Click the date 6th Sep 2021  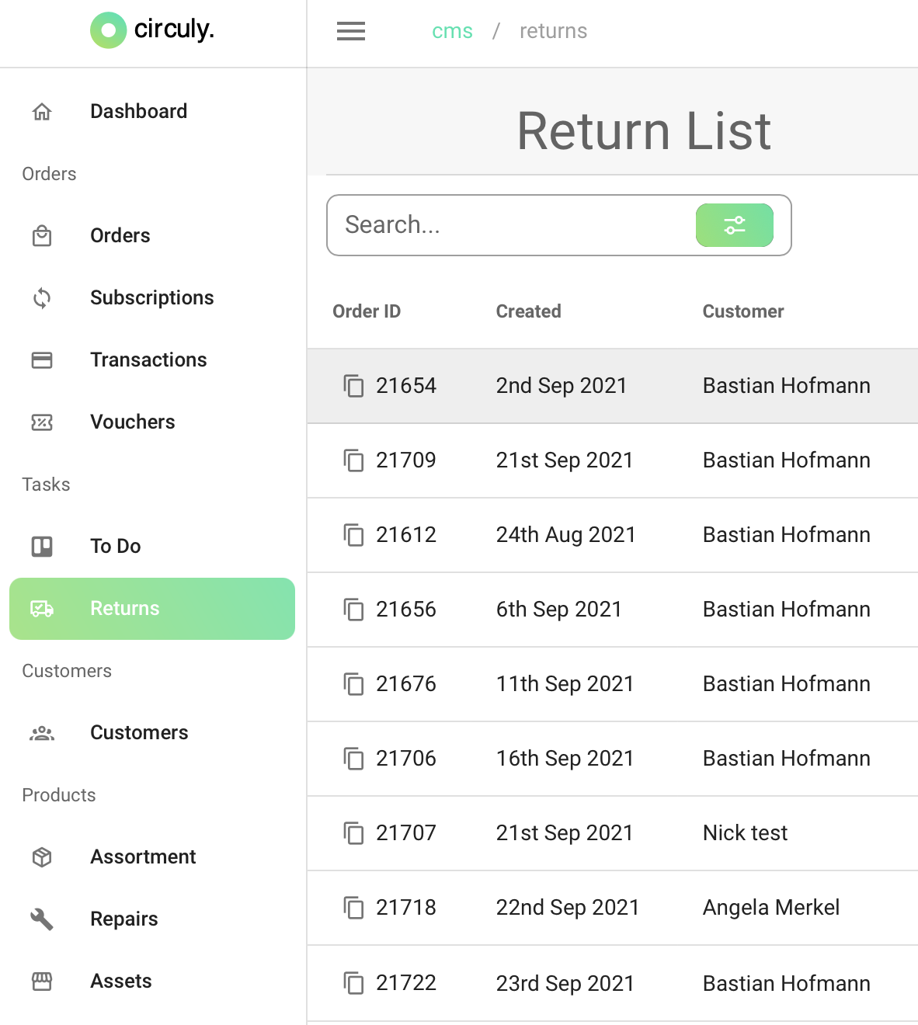tap(559, 610)
